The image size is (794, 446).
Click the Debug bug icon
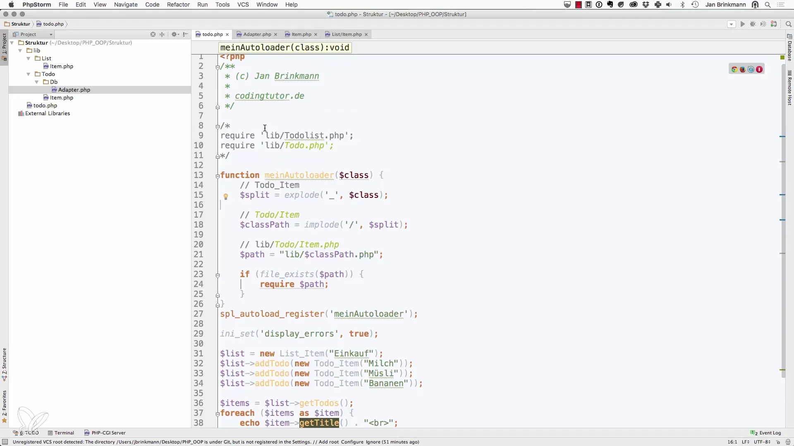pos(753,24)
